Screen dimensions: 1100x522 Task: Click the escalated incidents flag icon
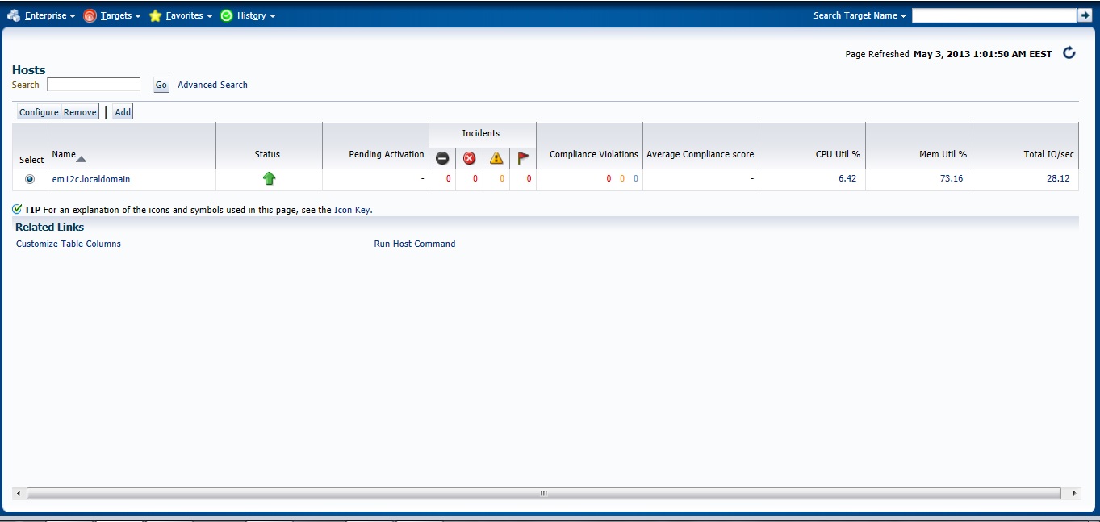point(523,158)
